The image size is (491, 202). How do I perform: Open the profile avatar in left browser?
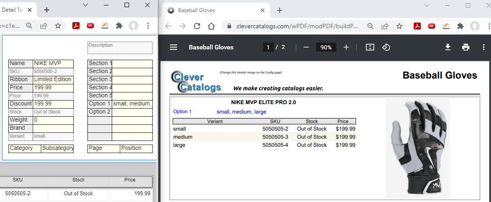[x=134, y=26]
